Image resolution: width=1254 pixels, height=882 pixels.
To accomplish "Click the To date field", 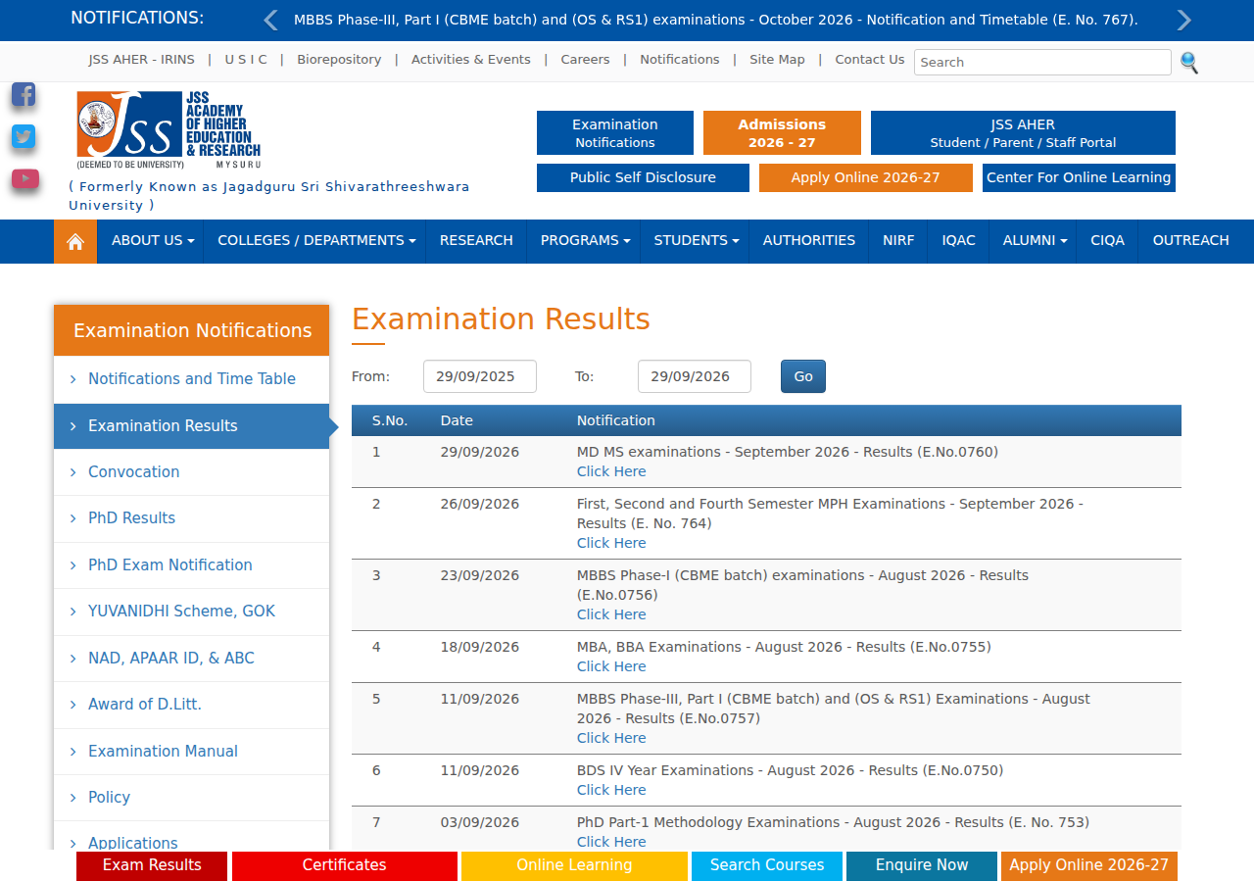I will coord(695,376).
